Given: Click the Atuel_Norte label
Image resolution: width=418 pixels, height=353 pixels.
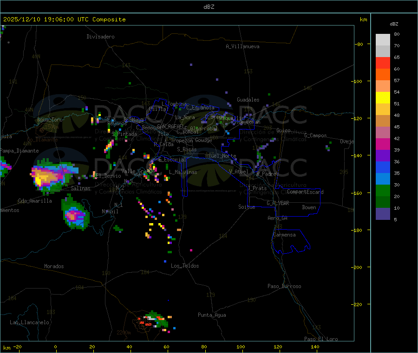Looking at the screenshot, I should (221, 156).
